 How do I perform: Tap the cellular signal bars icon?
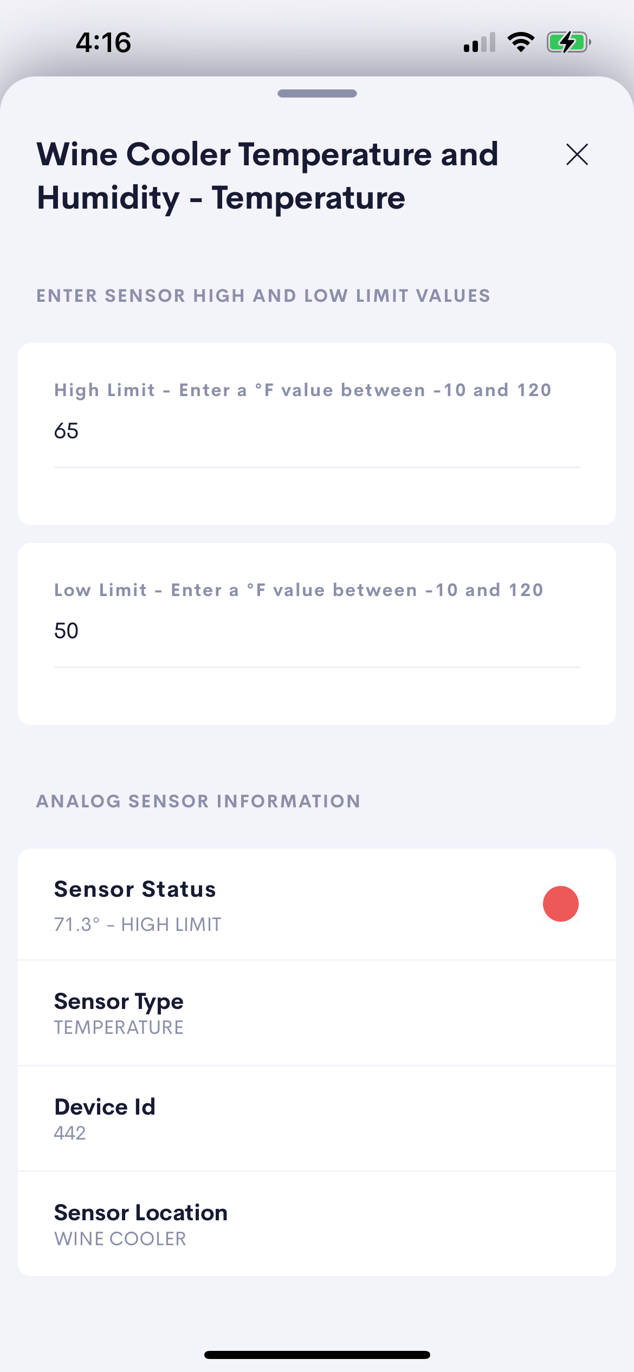point(480,42)
